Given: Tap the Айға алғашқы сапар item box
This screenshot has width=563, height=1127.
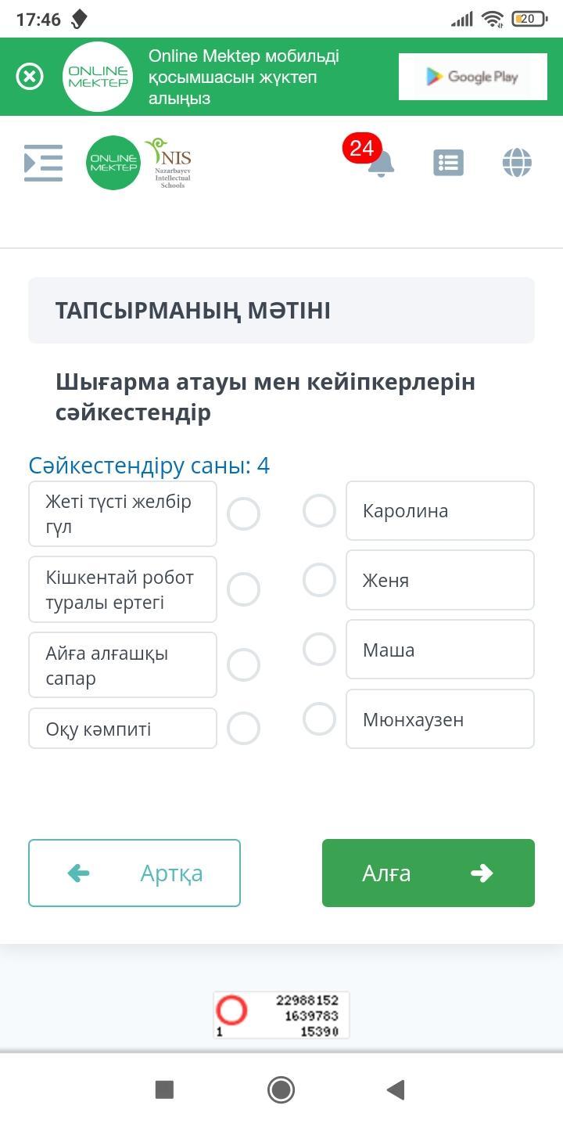Looking at the screenshot, I should tap(123, 665).
